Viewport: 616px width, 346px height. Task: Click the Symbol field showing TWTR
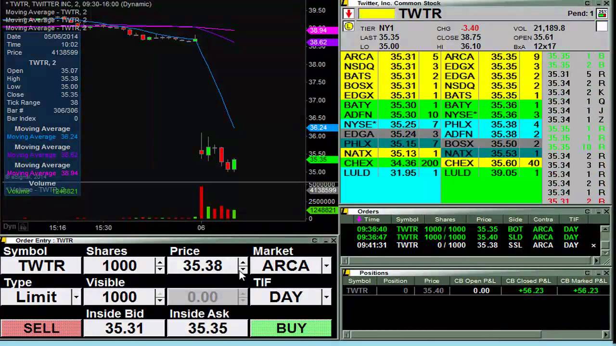pos(41,266)
